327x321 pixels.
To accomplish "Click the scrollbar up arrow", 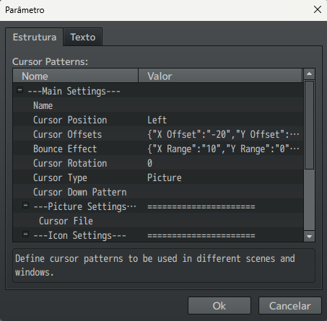I will [x=309, y=74].
